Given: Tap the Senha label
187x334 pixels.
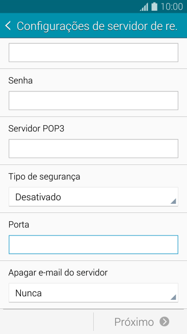Looking at the screenshot, I should (20, 81).
